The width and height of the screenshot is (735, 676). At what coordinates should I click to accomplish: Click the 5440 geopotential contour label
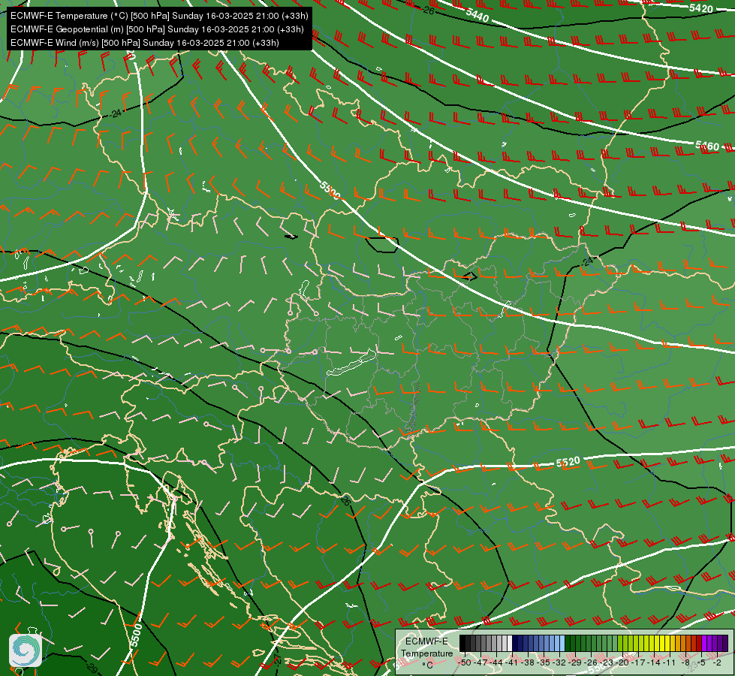coord(477,16)
